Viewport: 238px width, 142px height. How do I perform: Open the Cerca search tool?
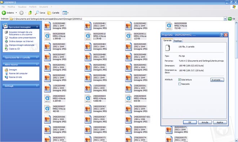point(40,13)
